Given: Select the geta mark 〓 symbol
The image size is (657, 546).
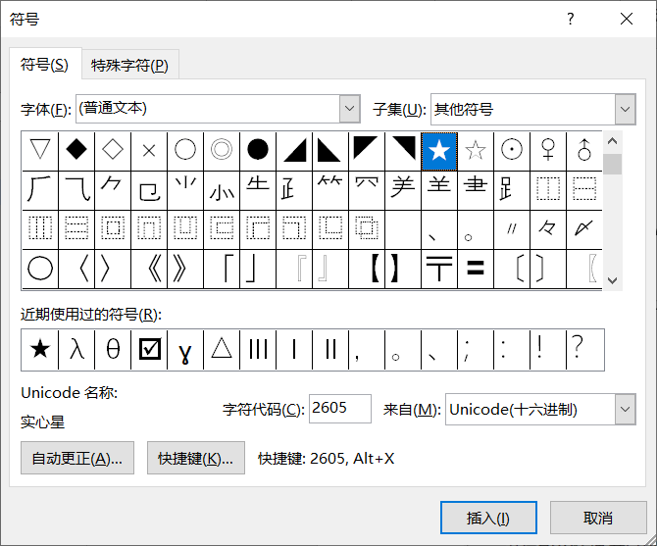Looking at the screenshot, I should [x=476, y=269].
